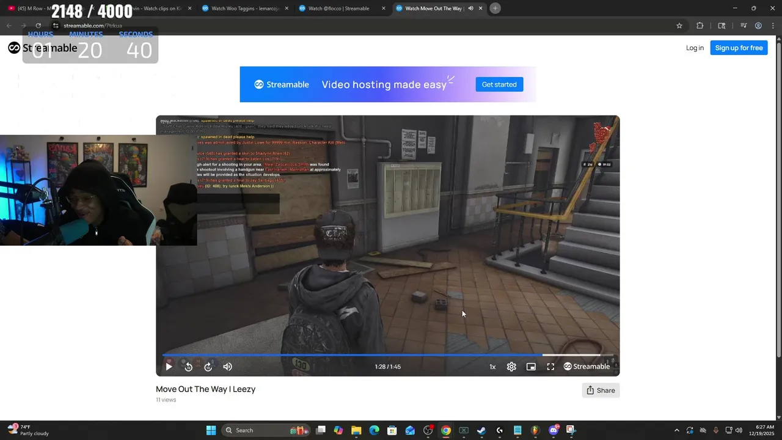Open Chrome three-dot menu
782x440 pixels.
[772, 26]
